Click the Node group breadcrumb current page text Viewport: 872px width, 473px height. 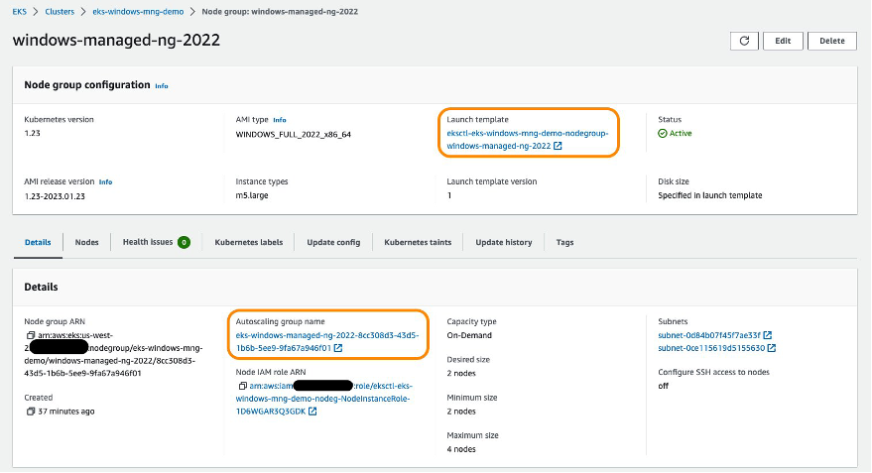280,12
